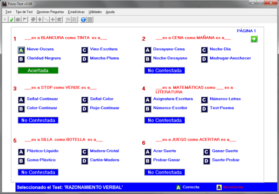
Task: Choose option B Color-Continuar in question 3
Action: click(x=21, y=109)
